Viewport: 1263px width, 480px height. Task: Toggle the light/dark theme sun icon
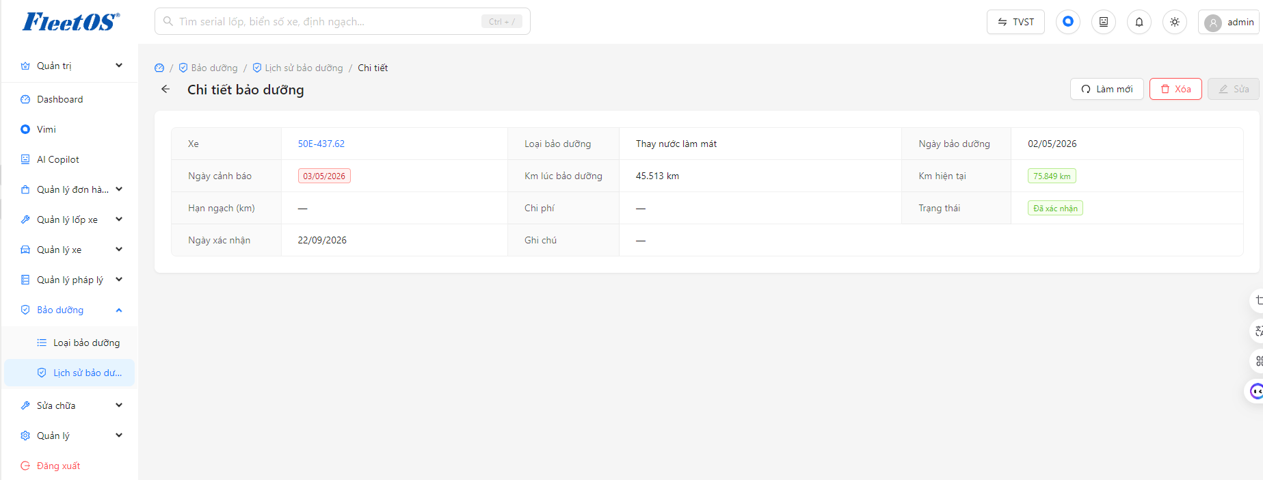pos(1175,22)
